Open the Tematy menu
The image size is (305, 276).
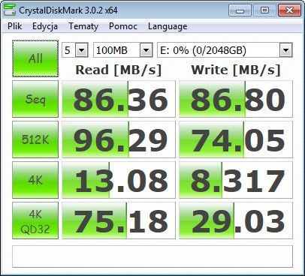[83, 26]
